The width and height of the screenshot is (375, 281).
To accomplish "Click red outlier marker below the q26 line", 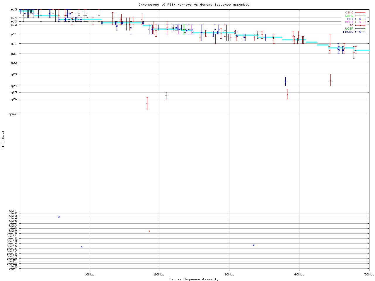I will point(147,103).
